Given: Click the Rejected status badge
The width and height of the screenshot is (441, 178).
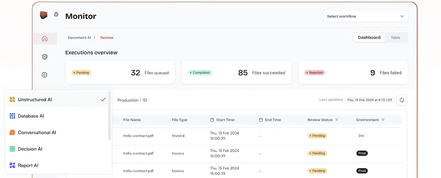Looking at the screenshot, I should 314,73.
